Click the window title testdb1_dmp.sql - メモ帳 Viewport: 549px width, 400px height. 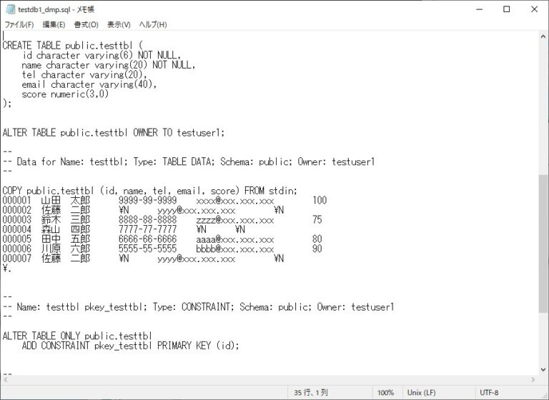[x=56, y=9]
